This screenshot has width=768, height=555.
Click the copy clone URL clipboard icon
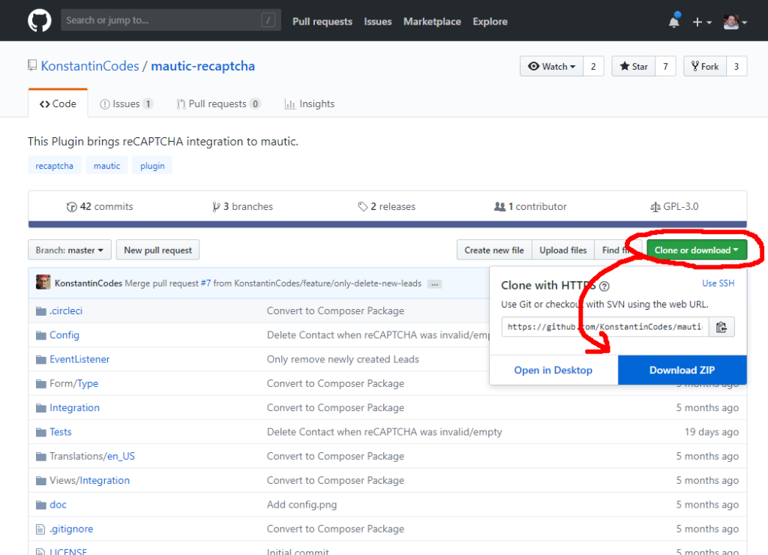(721, 327)
